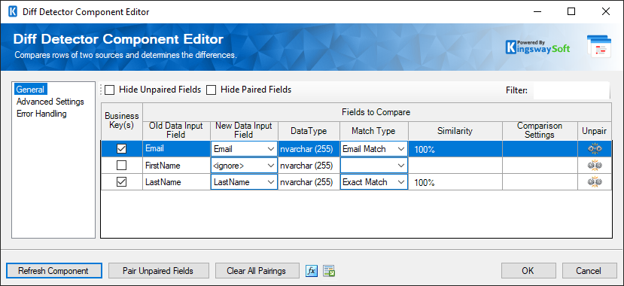
Task: Click Refresh Component button
Action: pyautogui.click(x=53, y=271)
